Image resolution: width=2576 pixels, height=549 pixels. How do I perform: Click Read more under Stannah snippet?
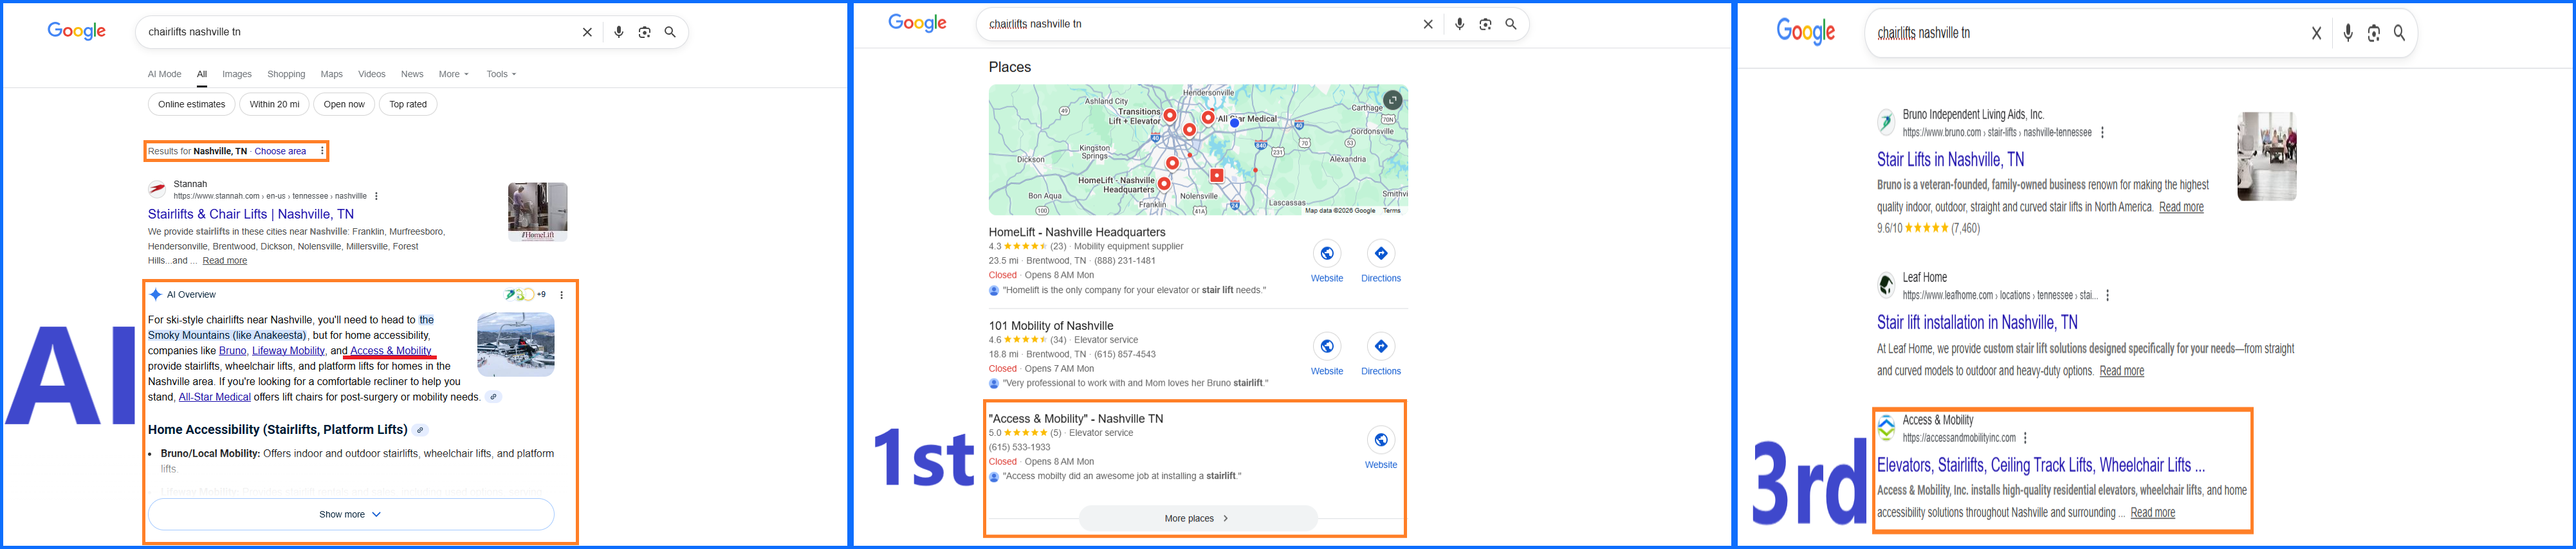[225, 261]
